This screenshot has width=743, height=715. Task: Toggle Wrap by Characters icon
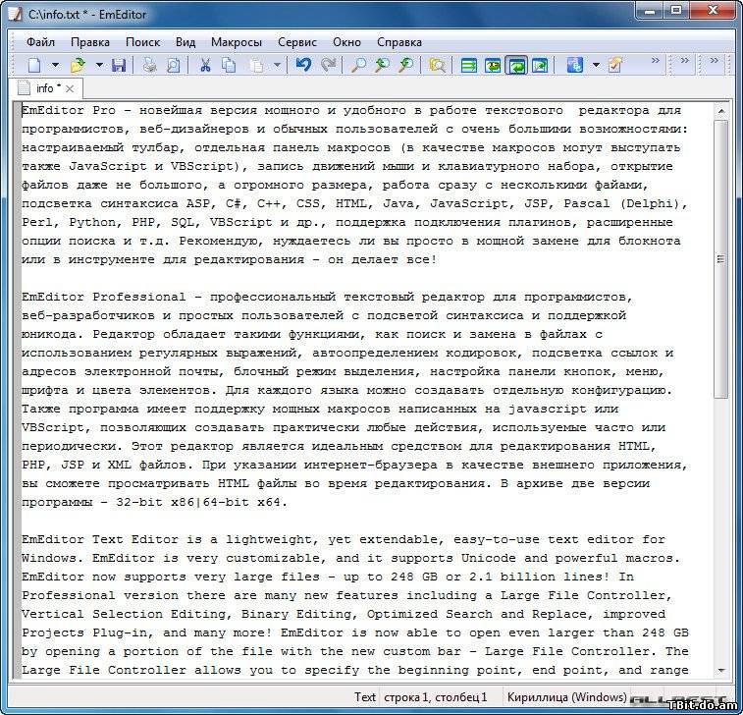coord(493,65)
